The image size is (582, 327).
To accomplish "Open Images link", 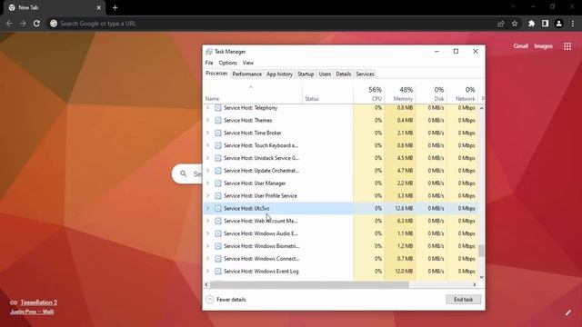I will 544,46.
